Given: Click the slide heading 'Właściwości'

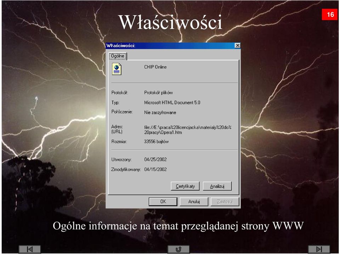Looking at the screenshot, I should (x=170, y=22).
